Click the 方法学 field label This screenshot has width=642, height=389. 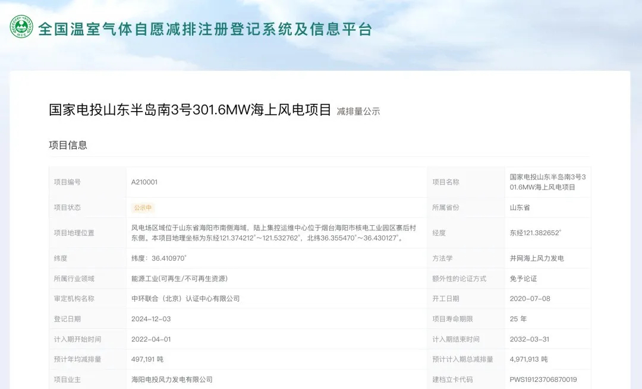(442, 258)
